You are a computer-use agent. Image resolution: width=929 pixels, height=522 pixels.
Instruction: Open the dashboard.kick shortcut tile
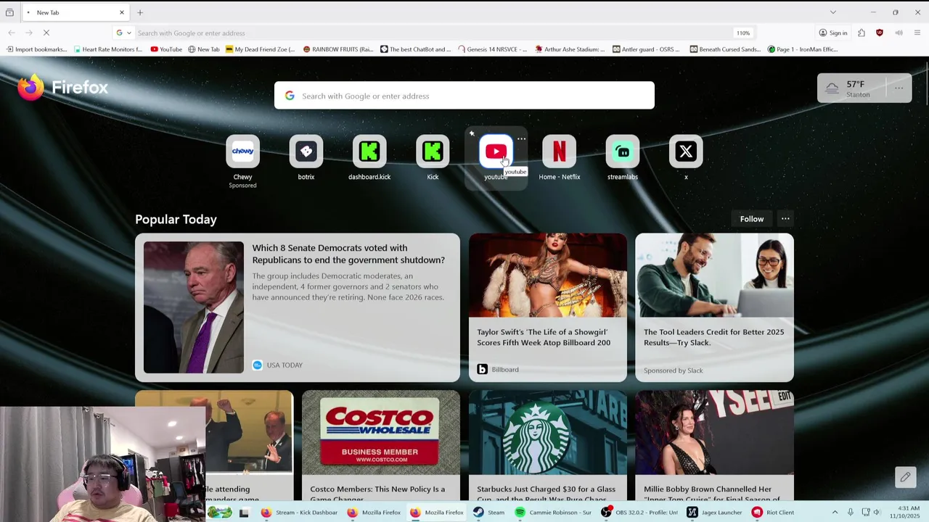tap(369, 152)
